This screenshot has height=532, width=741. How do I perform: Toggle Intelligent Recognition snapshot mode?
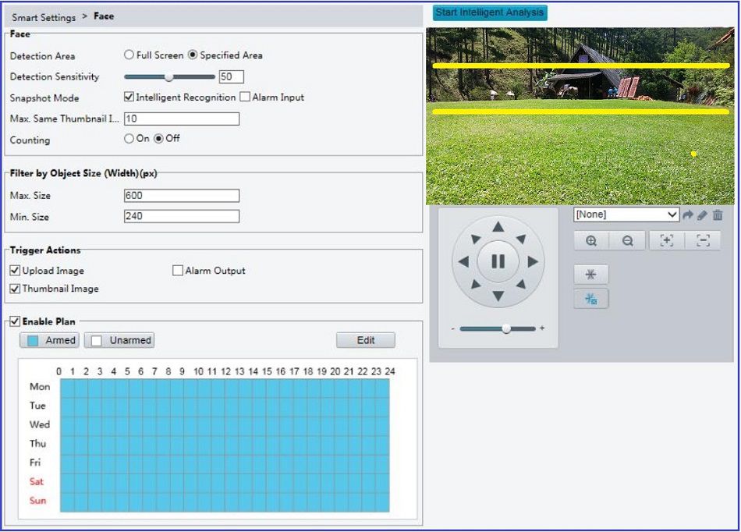pos(129,97)
